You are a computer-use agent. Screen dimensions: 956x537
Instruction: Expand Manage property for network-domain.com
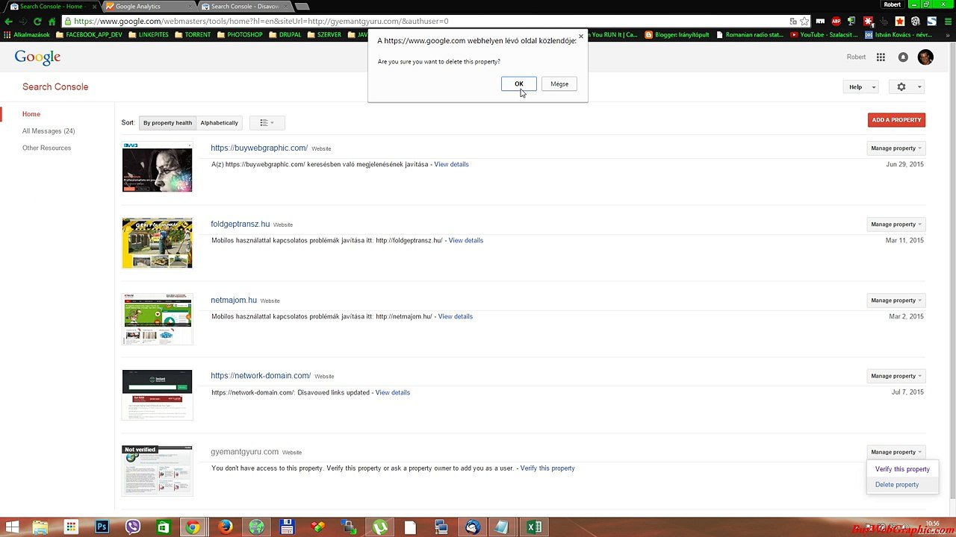[896, 376]
